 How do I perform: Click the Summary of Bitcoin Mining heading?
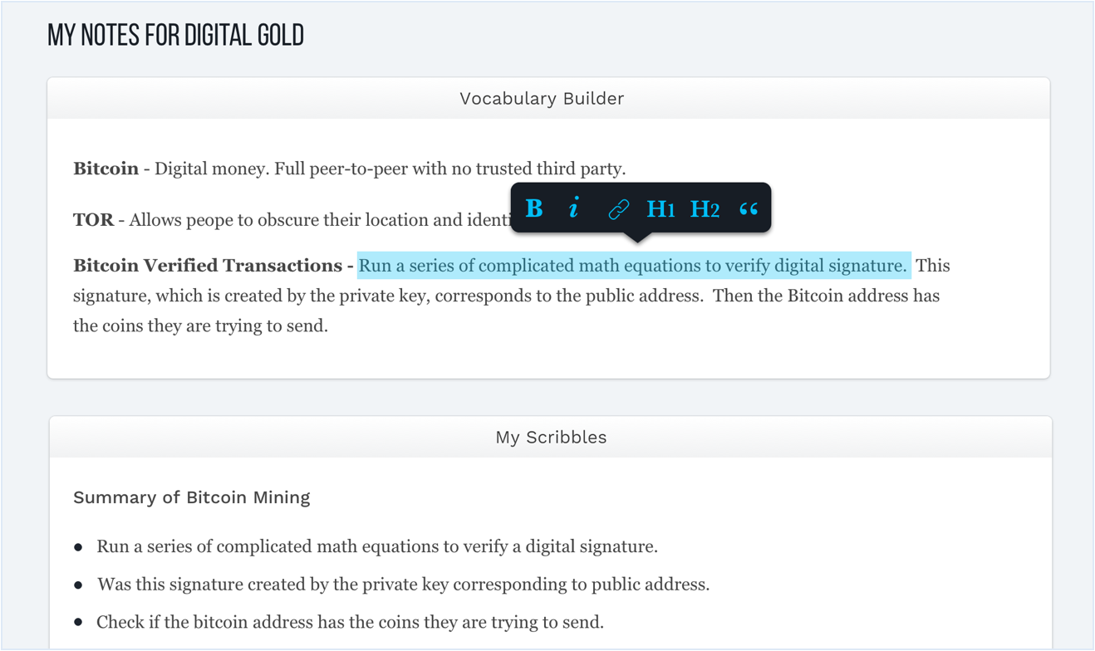(191, 497)
